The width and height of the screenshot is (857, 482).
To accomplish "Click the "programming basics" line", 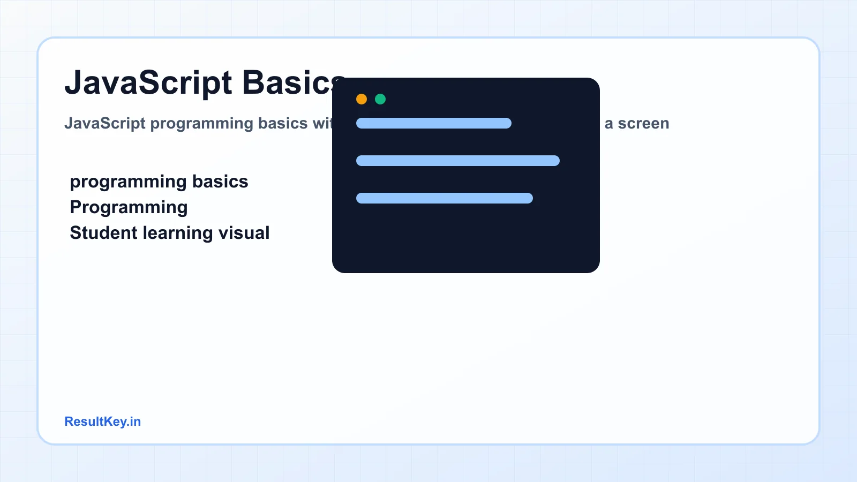I will 159,182.
